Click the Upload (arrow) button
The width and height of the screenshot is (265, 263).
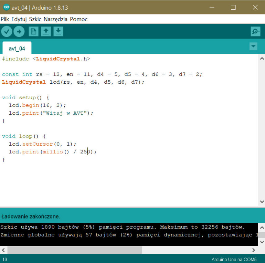19,31
